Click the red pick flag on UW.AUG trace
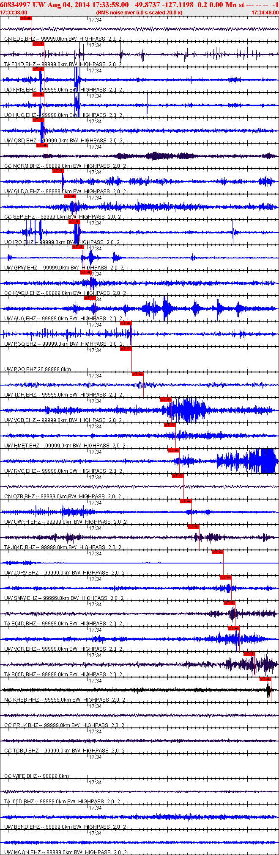The width and height of the screenshot is (279, 855). click(x=90, y=298)
